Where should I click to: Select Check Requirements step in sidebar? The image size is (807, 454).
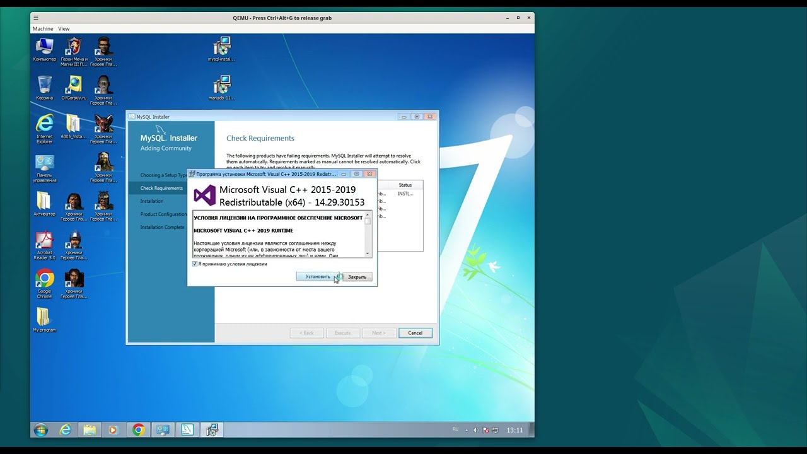(161, 188)
